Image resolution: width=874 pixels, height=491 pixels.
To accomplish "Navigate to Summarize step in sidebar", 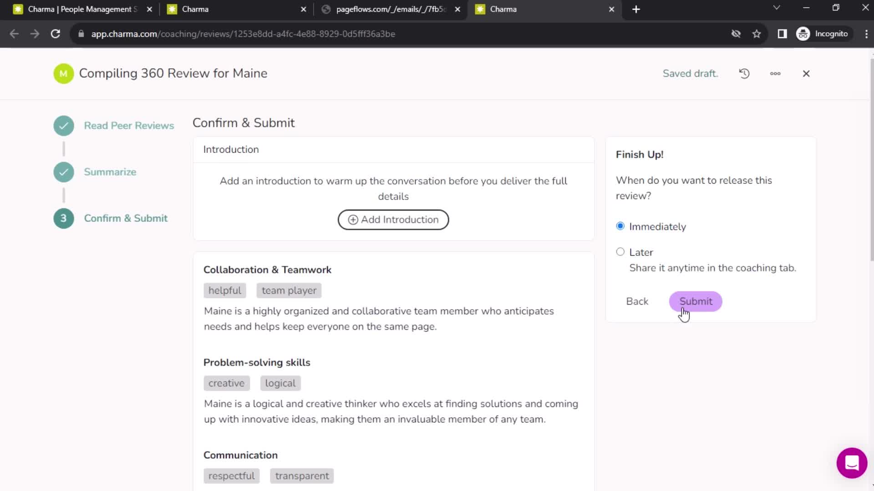I will pyautogui.click(x=111, y=171).
